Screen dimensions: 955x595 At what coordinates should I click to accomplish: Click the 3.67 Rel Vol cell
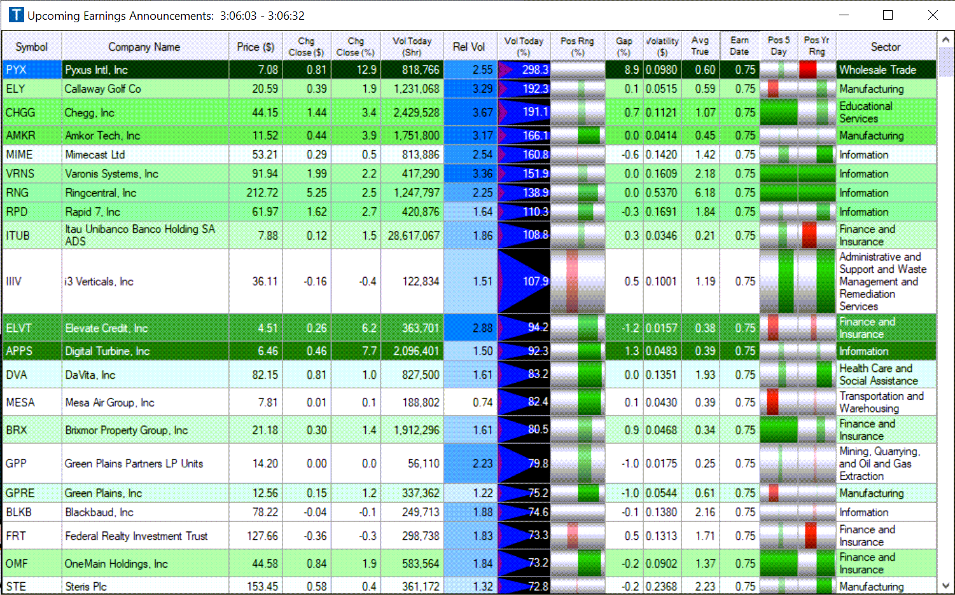point(470,113)
